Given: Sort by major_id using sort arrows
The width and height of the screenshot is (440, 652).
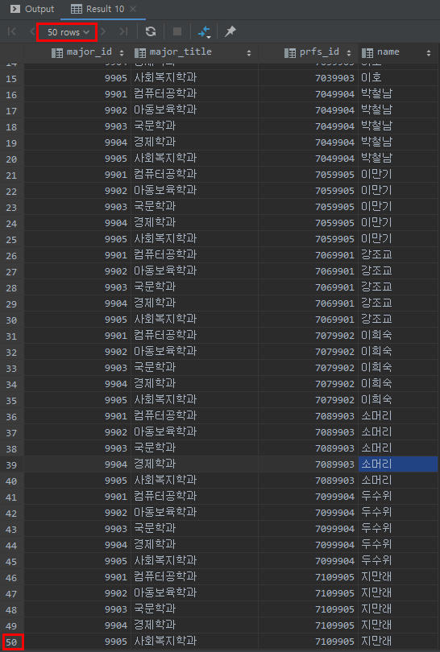Looking at the screenshot, I should (122, 53).
